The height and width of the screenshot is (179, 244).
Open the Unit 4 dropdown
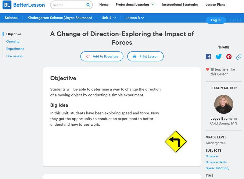pyautogui.click(x=109, y=18)
